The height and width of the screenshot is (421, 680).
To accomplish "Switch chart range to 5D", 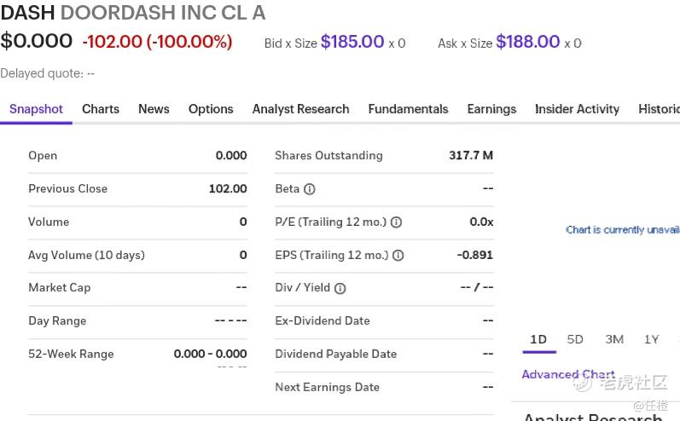I will coord(575,339).
